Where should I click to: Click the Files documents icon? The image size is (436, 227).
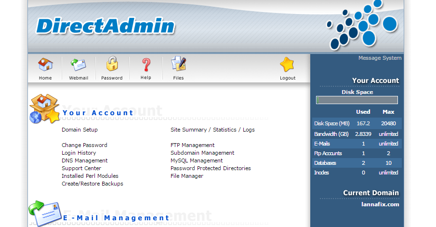pos(179,64)
